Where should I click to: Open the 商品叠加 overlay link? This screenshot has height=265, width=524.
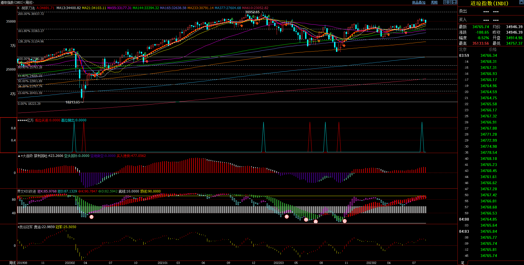[419, 2]
